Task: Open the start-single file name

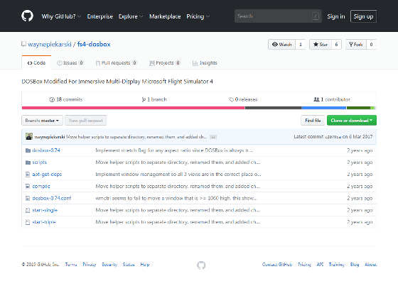Action: coord(45,210)
